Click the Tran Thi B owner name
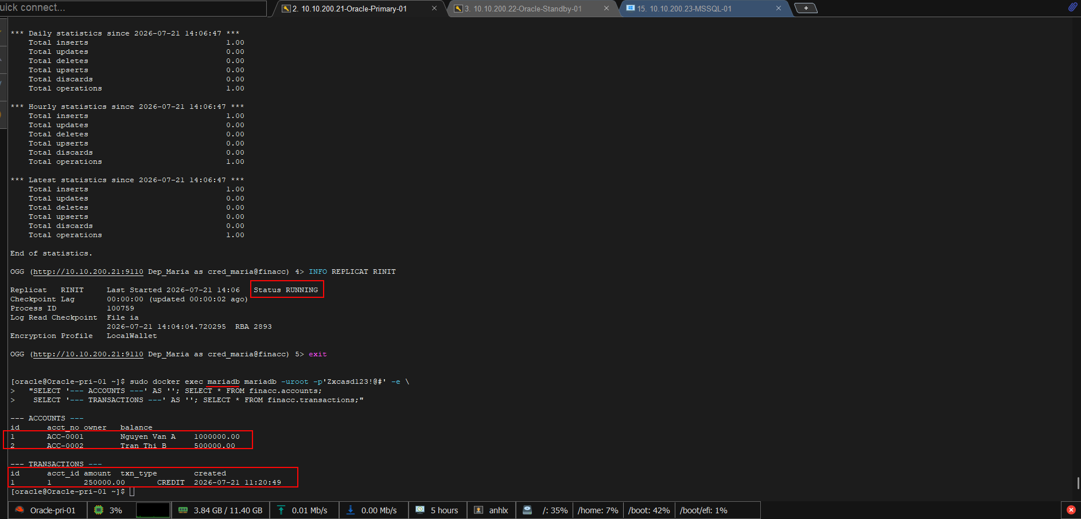 (143, 446)
